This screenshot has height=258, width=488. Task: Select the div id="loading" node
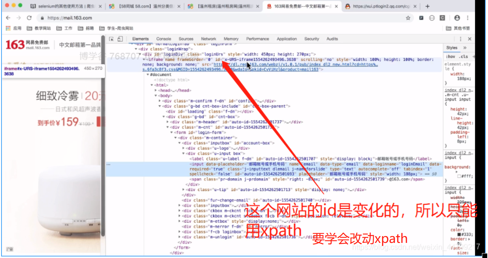209,112
